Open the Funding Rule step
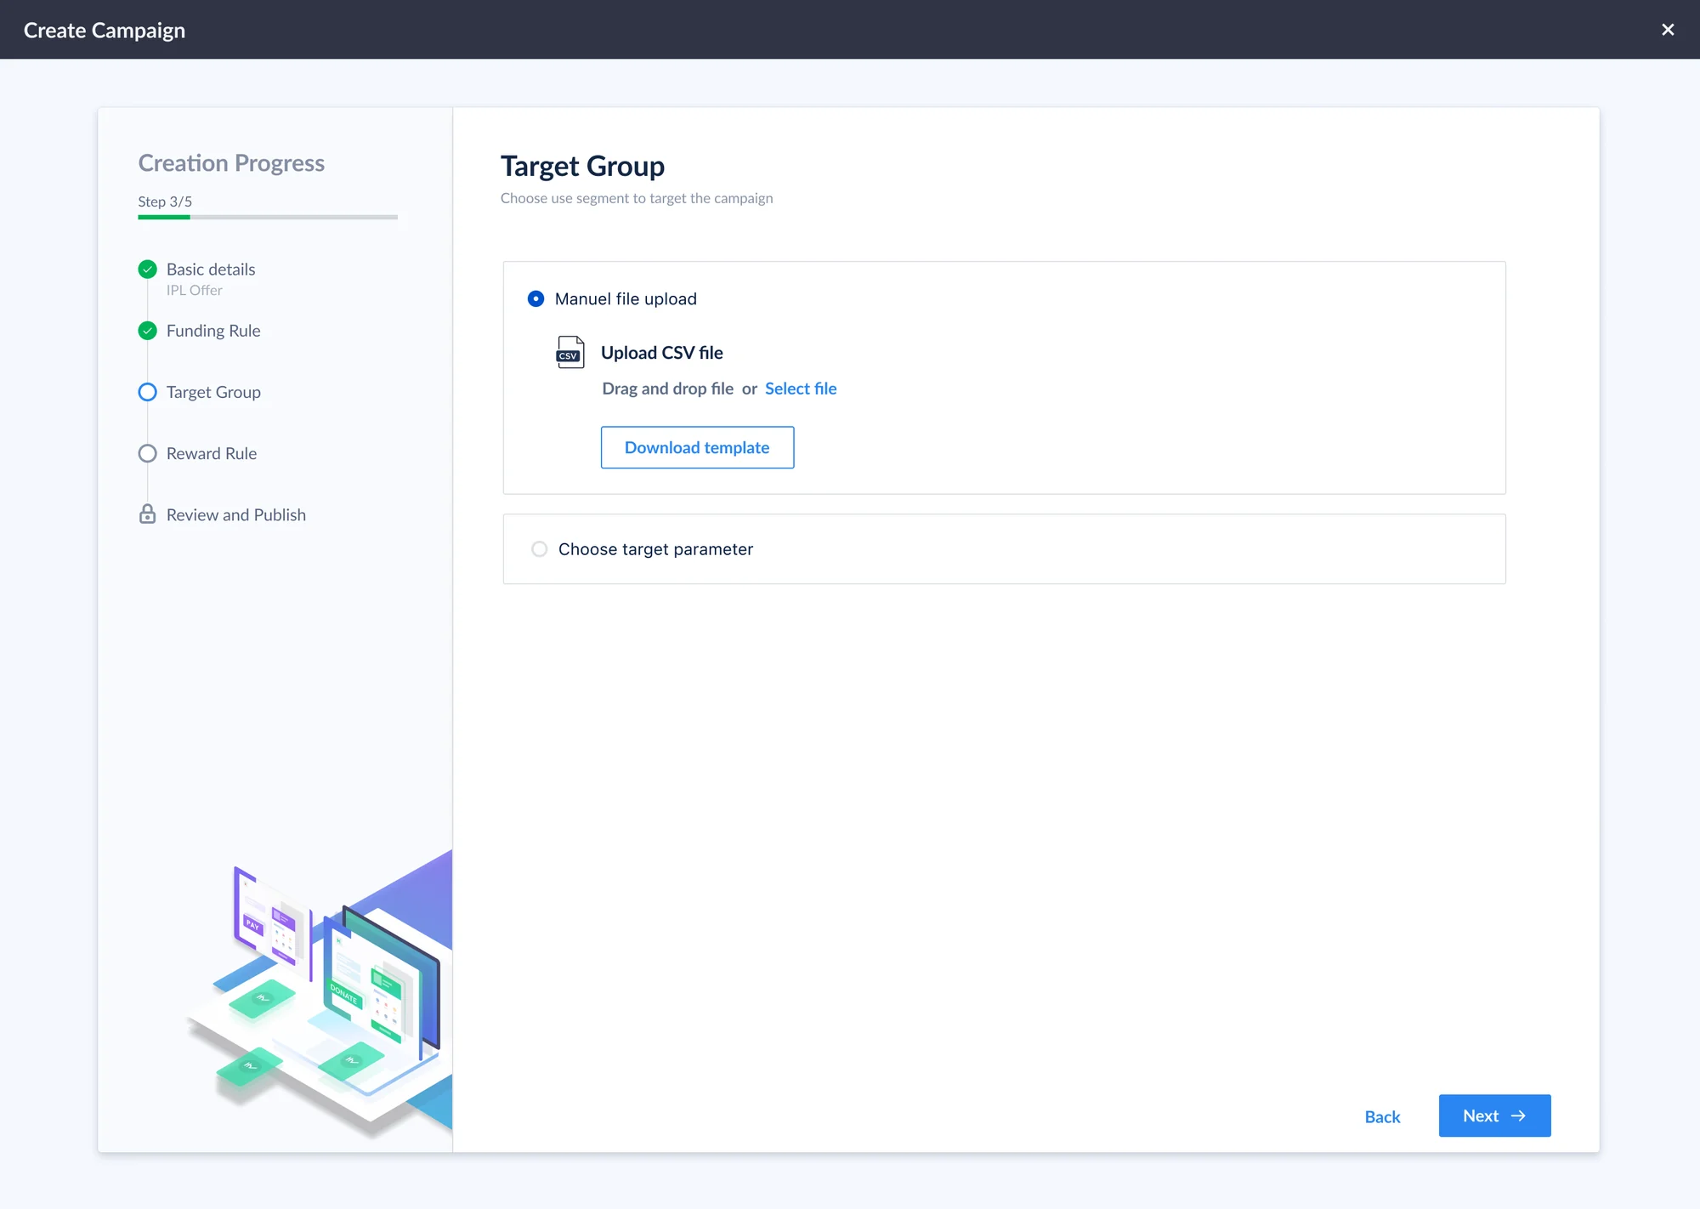This screenshot has height=1209, width=1700. (x=213, y=331)
